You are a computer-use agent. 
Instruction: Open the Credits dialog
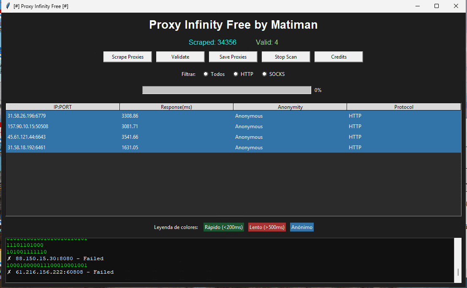(x=339, y=57)
